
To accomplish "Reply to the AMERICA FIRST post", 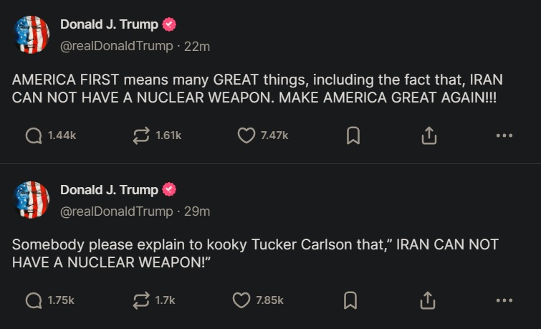I will (x=34, y=135).
